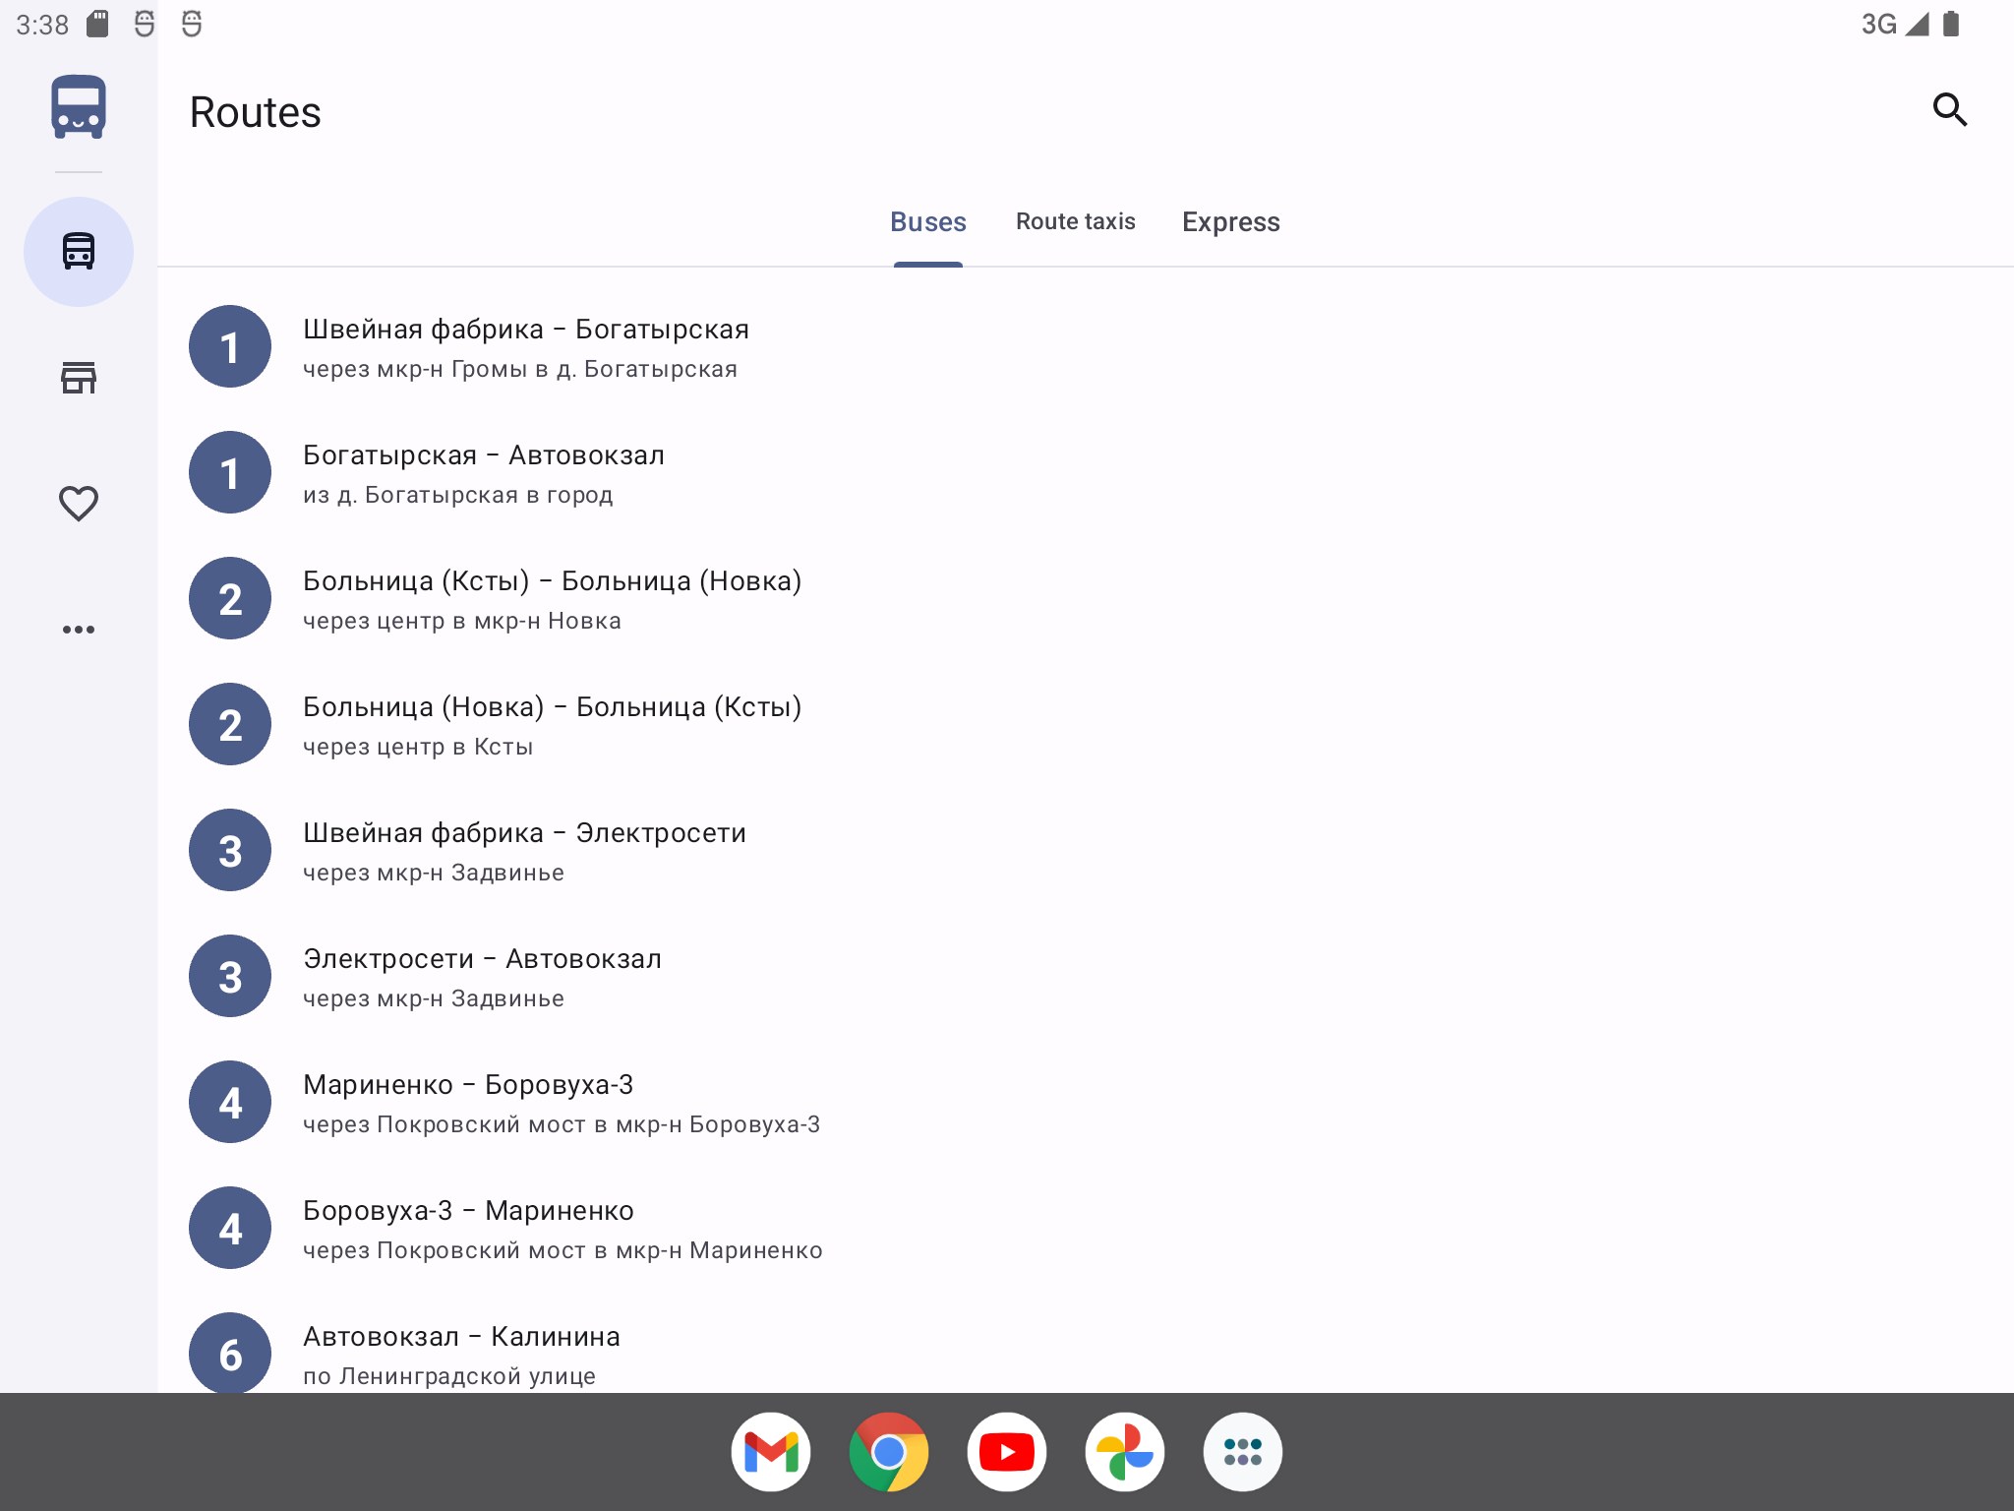Open the Stops sidebar icon

[x=79, y=378]
